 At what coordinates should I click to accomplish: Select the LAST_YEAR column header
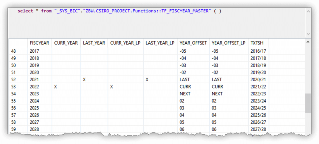(94, 43)
